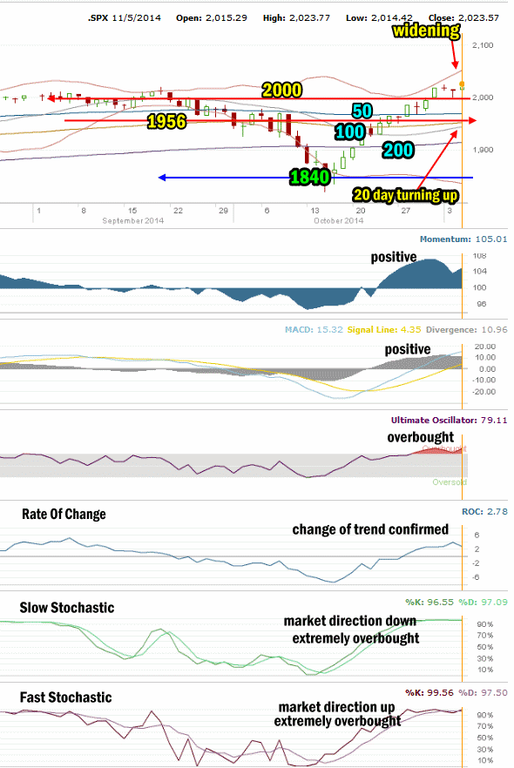Click the Divergence: 10.96 reading
The width and height of the screenshot is (514, 768).
[466, 330]
